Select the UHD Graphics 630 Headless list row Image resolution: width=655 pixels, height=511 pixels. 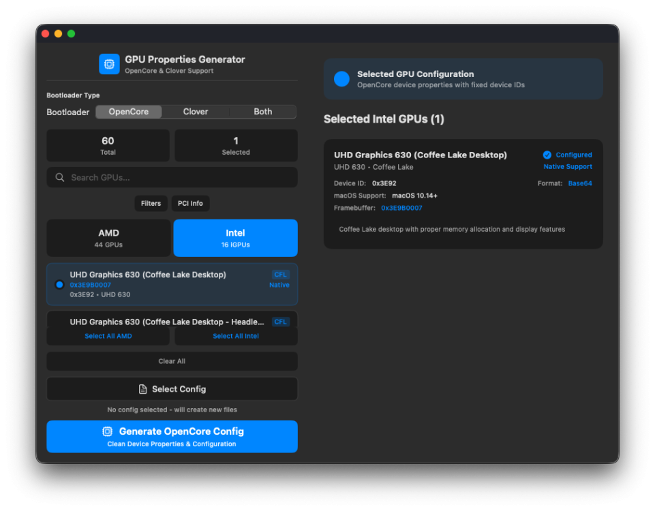(172, 320)
